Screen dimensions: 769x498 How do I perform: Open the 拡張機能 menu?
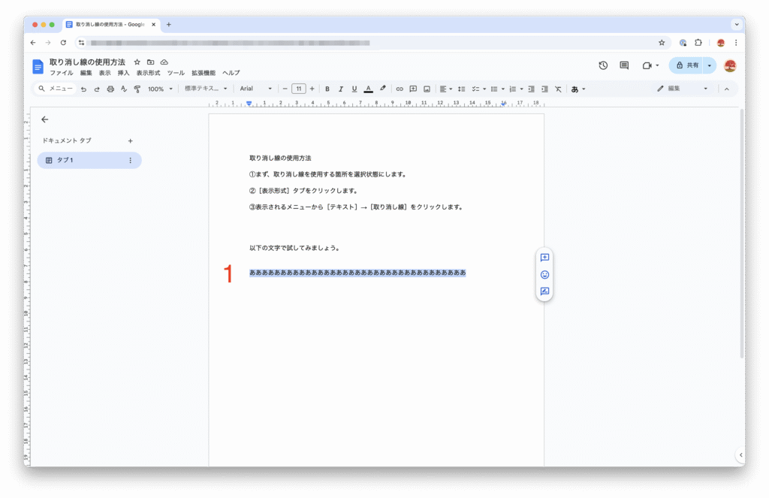[x=204, y=73]
